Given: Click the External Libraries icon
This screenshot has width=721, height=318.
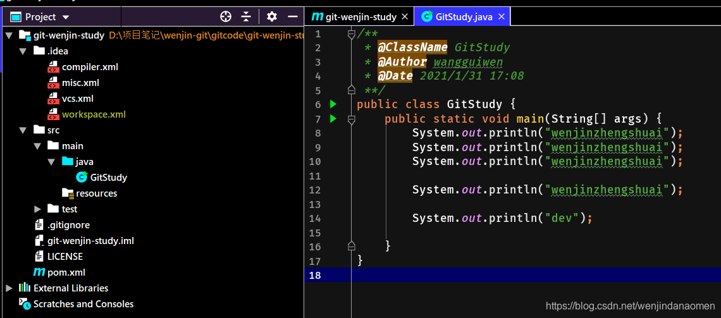Looking at the screenshot, I should (x=25, y=288).
